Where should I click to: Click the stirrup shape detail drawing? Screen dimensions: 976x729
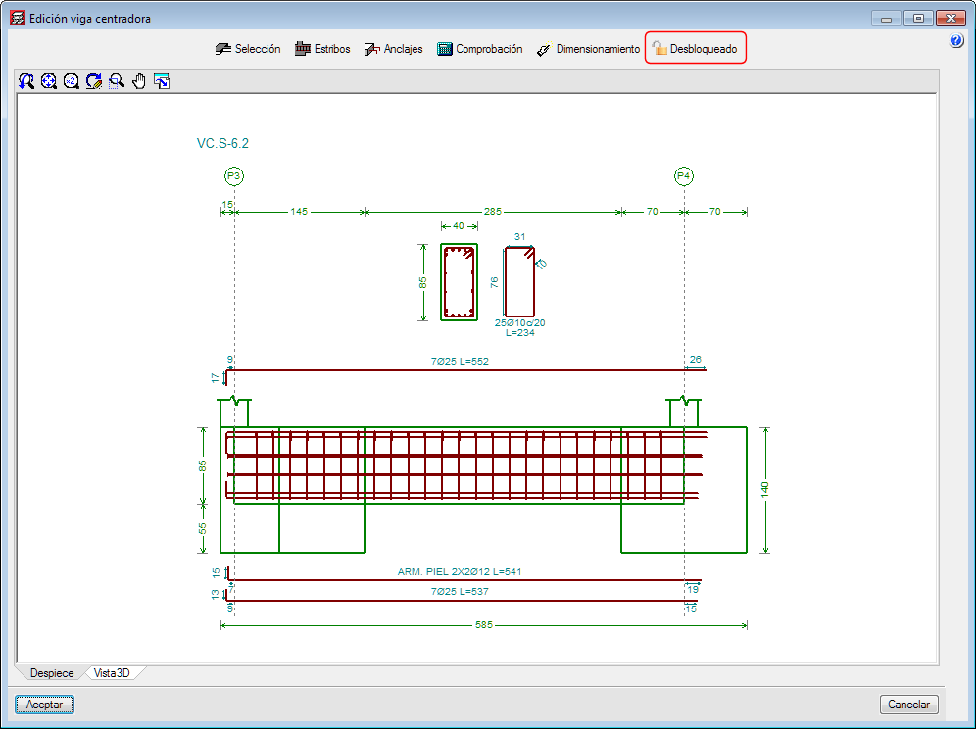tap(519, 282)
